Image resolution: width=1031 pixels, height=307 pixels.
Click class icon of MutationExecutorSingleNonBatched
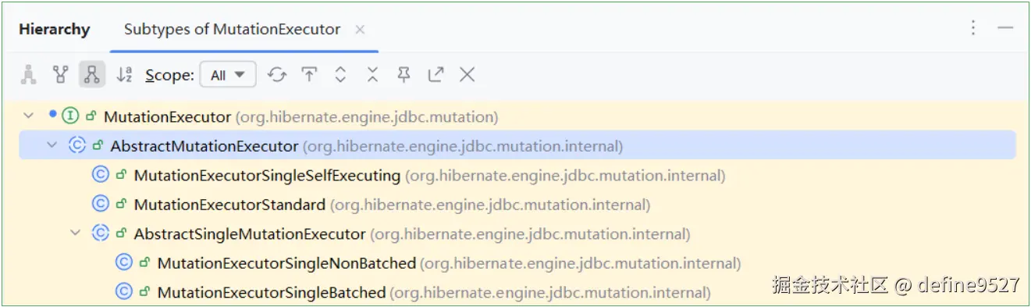pyautogui.click(x=123, y=263)
